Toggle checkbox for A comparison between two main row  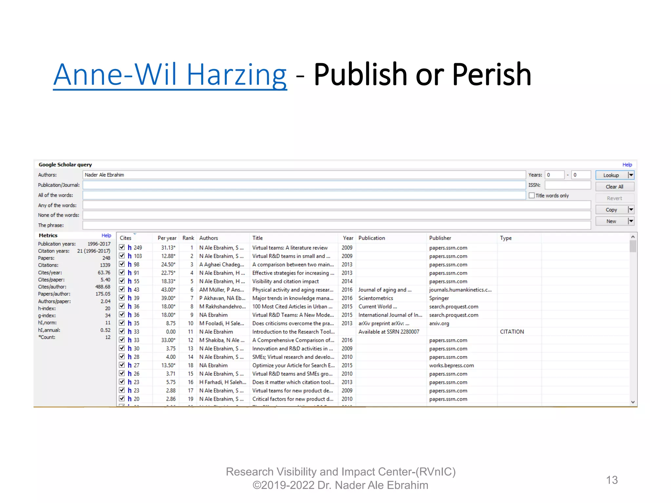click(x=122, y=264)
